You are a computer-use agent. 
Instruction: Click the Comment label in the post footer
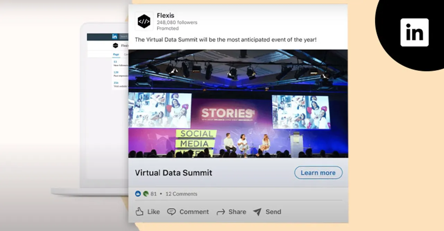coord(194,212)
